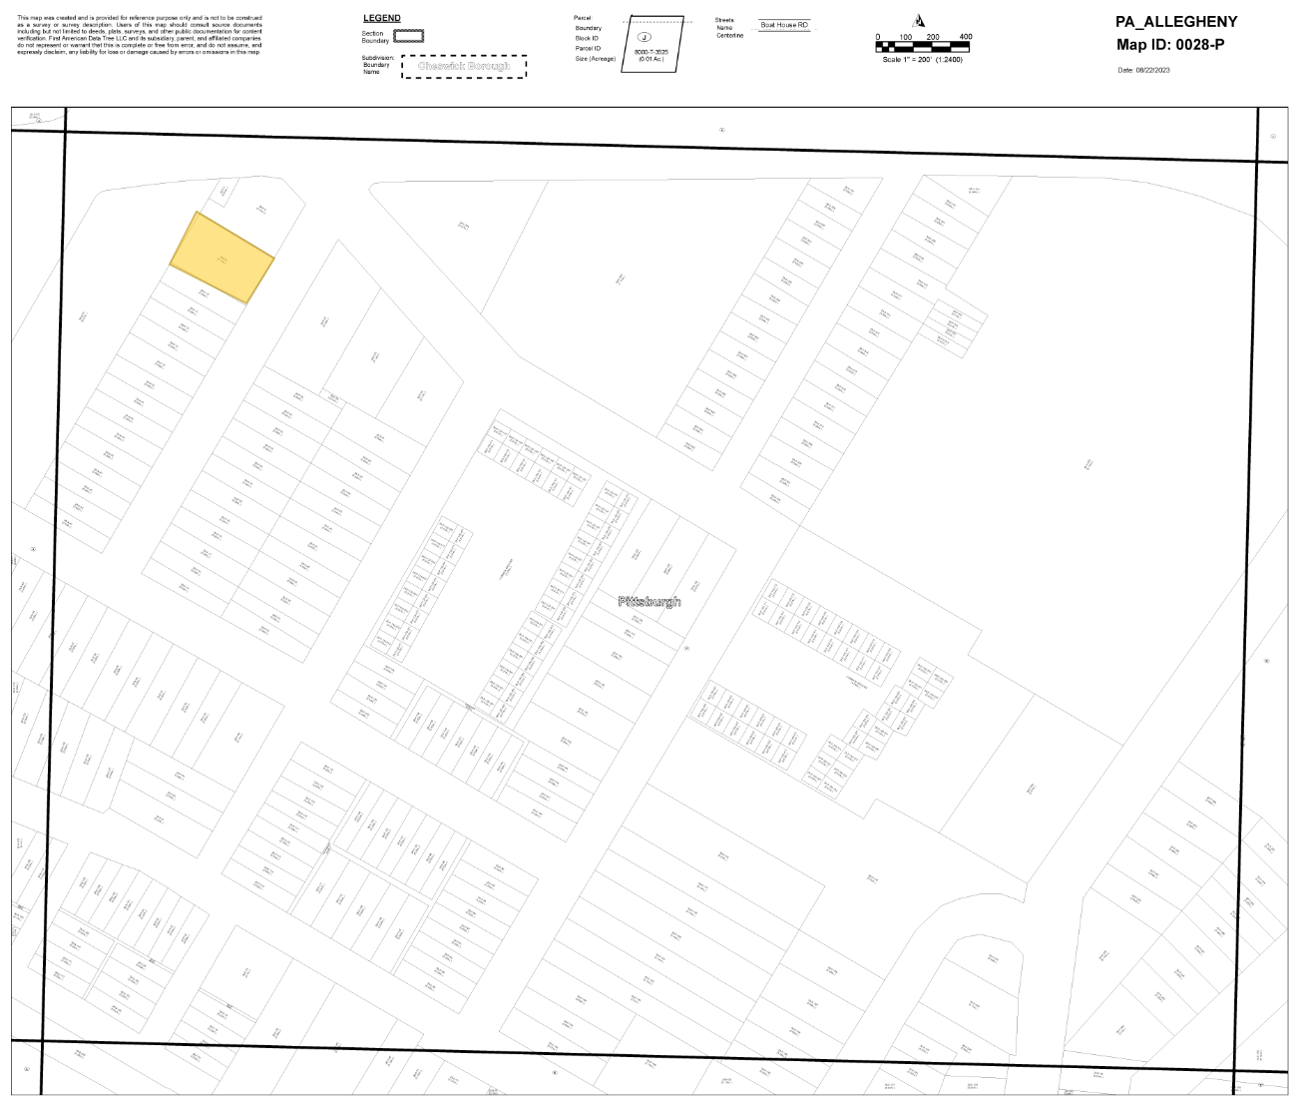The image size is (1301, 1096).
Task: Click the 8000-T-3525 parcel ID sample
Action: coord(651,52)
